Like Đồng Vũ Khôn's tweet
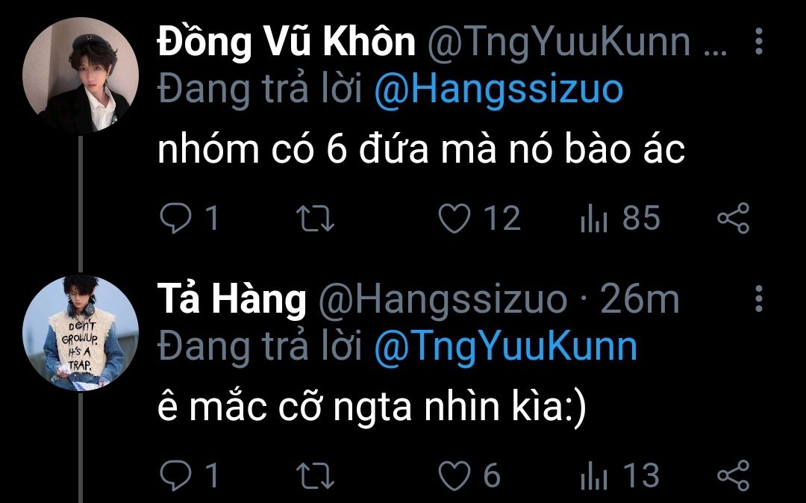 point(454,219)
